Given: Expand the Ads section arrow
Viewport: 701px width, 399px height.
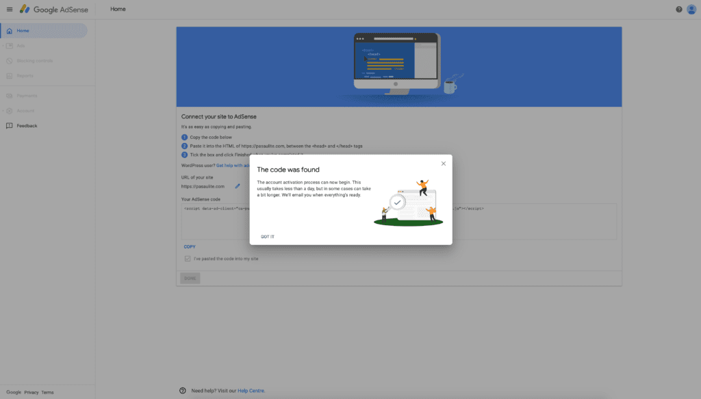Looking at the screenshot, I should click(3, 46).
